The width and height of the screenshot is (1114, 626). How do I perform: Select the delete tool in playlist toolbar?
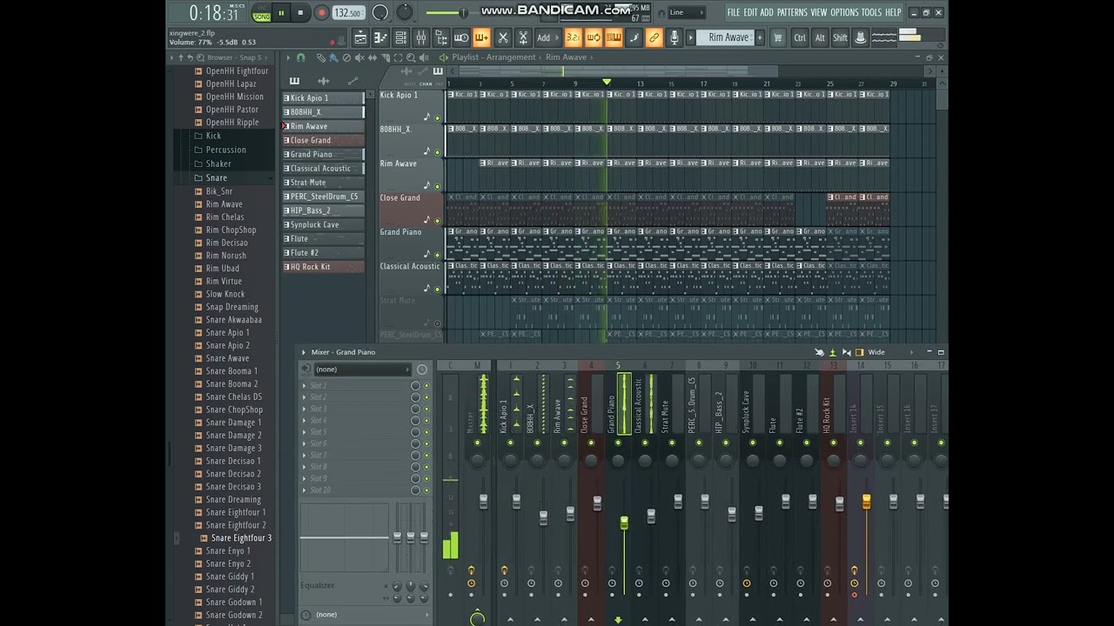tap(346, 57)
